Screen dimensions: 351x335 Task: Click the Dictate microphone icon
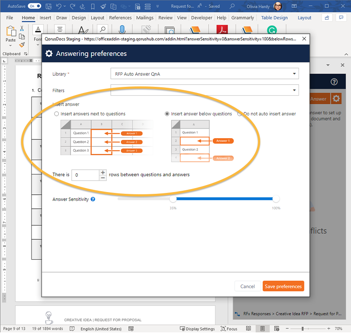[122, 30]
